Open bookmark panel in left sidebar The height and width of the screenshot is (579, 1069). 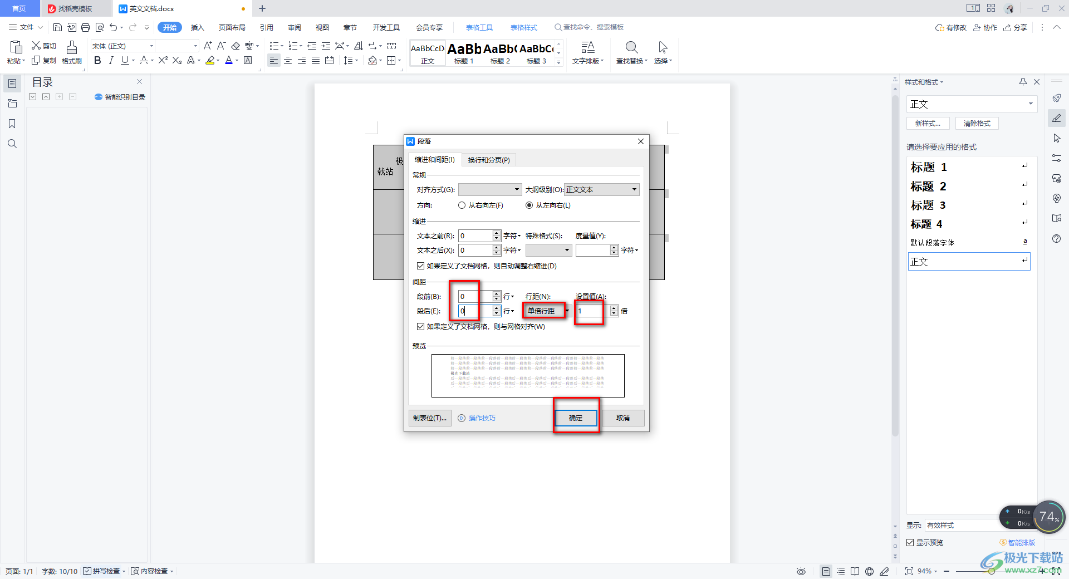(x=12, y=124)
